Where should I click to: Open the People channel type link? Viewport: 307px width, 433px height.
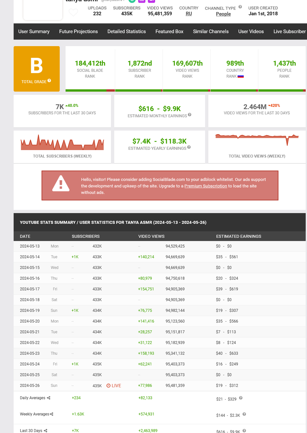point(224,14)
